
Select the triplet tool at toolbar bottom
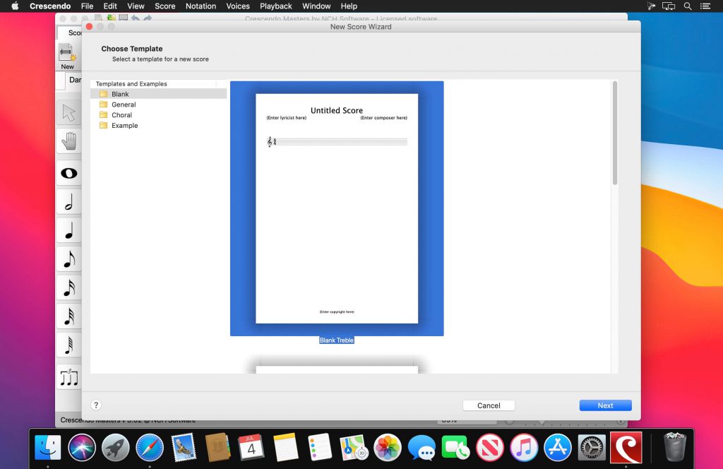(x=68, y=376)
